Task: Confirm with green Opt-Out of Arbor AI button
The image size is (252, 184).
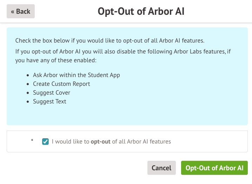Action: tap(214, 168)
